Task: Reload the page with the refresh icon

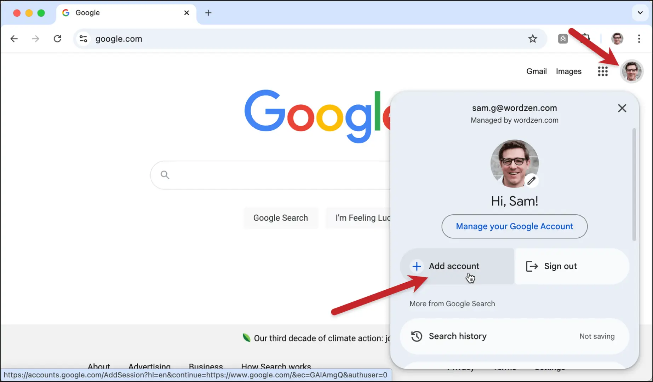Action: tap(57, 39)
